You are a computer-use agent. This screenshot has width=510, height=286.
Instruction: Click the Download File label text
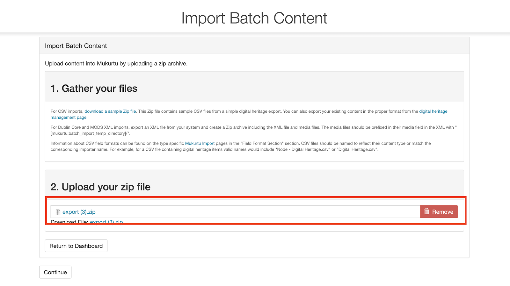point(69,222)
